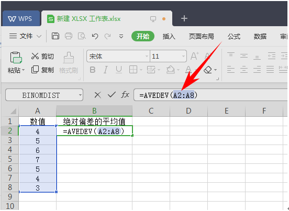Switch to the 插入 ribbon tab
Screen dimensions: 289x211
click(x=169, y=36)
